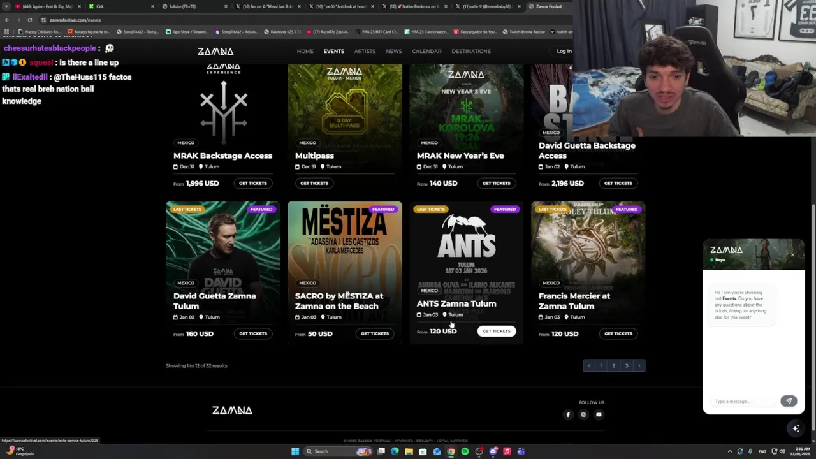Open Discord from the taskbar
The image size is (816, 459).
coord(493,451)
